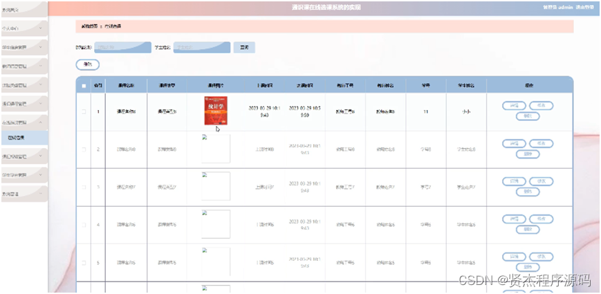Click the broken image placeholder in row 4
Viewport: 601px width, 294px height.
(216, 224)
